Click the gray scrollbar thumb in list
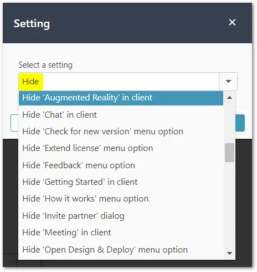Image resolution: width=257 pixels, height=272 pixels. click(x=229, y=153)
